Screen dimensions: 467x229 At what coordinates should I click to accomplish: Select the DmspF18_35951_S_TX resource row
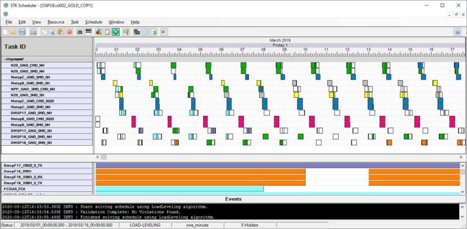(x=47, y=183)
